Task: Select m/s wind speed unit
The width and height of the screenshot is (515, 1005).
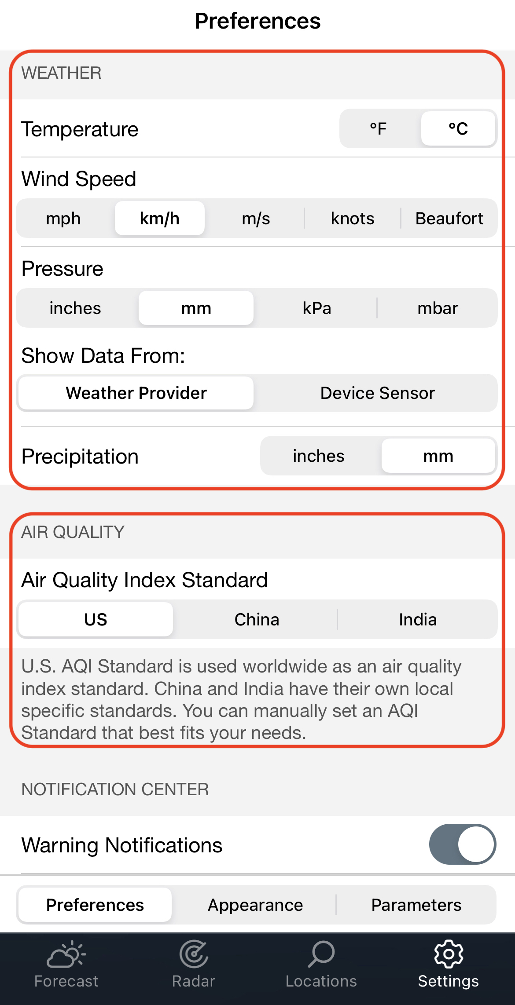Action: (256, 219)
